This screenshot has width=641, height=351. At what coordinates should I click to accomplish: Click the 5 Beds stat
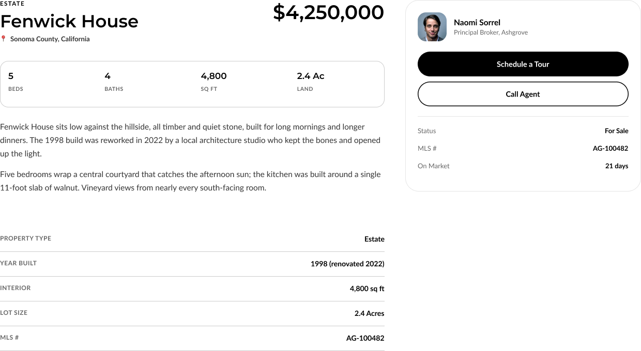tap(16, 82)
